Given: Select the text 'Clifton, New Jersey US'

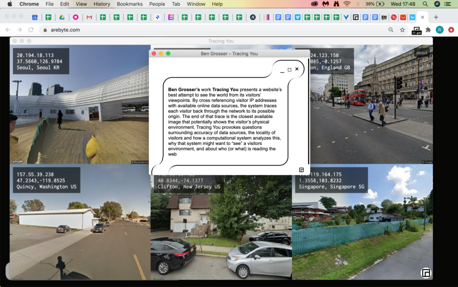Looking at the screenshot, I should coord(189,186).
